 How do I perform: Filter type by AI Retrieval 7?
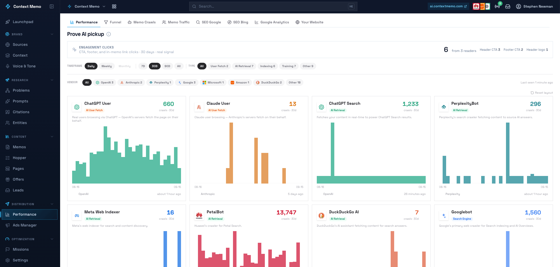click(x=244, y=66)
